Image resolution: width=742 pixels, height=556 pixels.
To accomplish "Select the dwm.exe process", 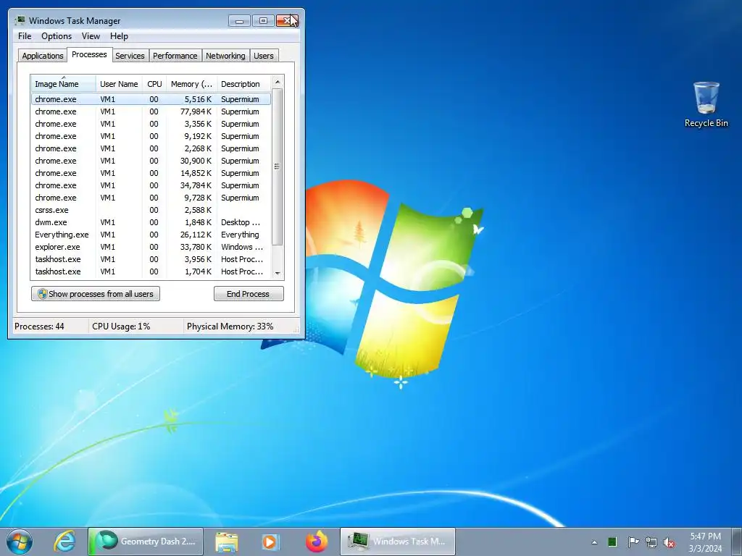I will [x=151, y=222].
